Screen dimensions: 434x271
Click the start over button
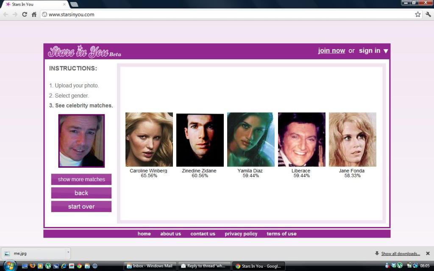tap(81, 207)
